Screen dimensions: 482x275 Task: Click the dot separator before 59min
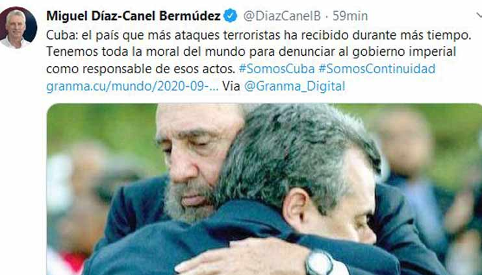327,16
